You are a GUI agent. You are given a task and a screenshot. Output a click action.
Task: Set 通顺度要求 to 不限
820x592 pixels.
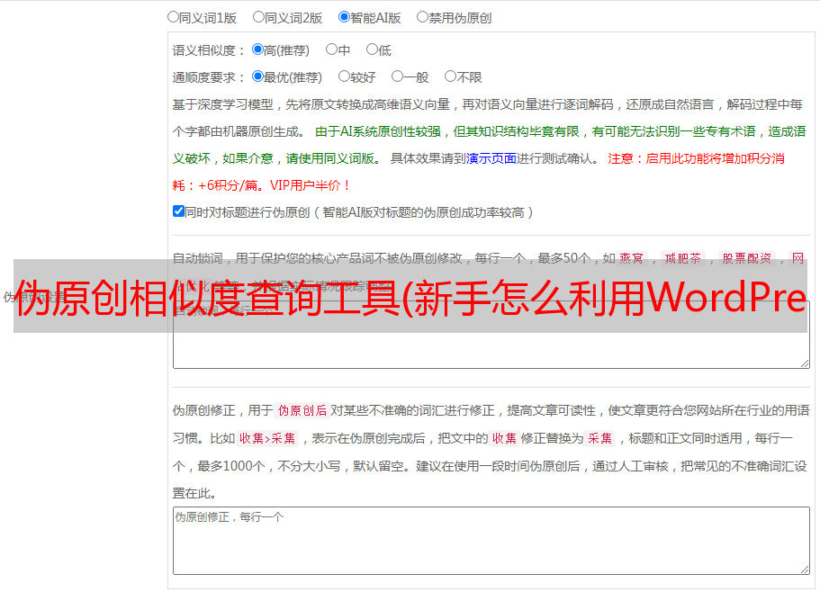pos(450,76)
